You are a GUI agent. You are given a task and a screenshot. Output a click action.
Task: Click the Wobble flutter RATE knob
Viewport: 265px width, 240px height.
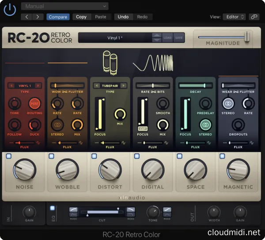[x=77, y=103]
